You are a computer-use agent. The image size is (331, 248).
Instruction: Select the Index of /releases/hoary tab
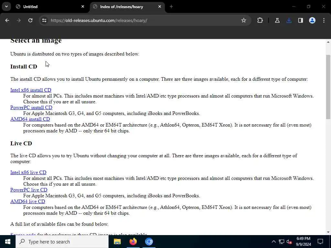click(127, 6)
